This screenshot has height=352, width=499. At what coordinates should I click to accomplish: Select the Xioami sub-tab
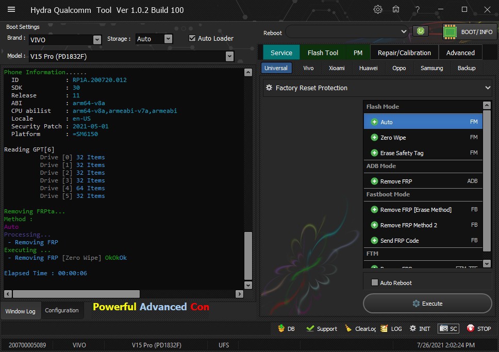[337, 68]
